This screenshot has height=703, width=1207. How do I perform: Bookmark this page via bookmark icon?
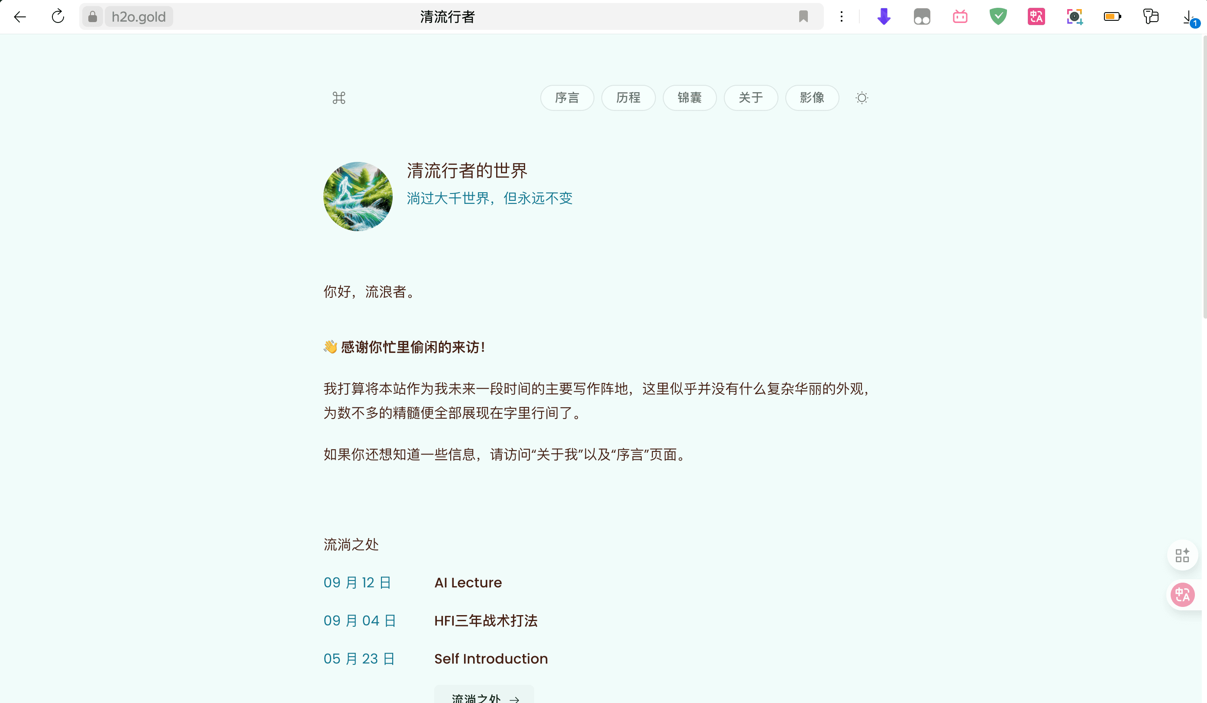pos(803,17)
